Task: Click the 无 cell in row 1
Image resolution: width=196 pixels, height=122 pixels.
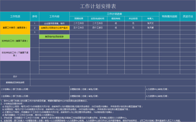Action: coord(133,23)
